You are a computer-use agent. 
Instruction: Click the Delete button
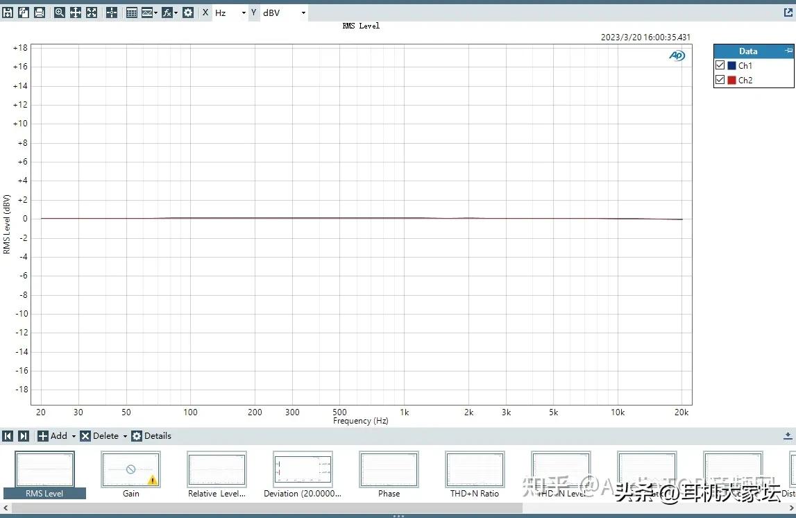[99, 436]
